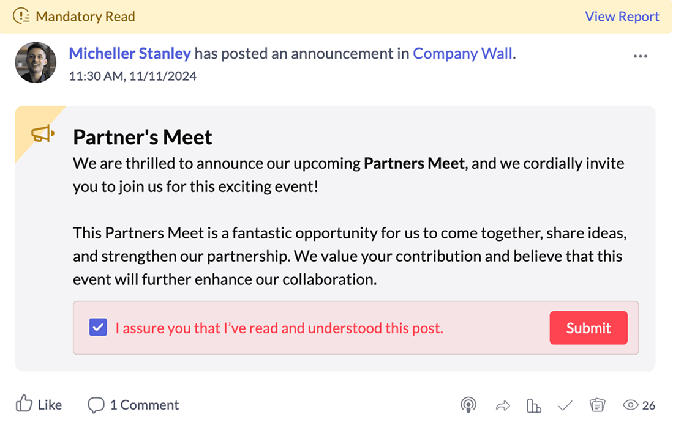Viewport: 673px width, 439px height.
Task: Click Micheller Stanley's avatar photo
Action: [36, 62]
